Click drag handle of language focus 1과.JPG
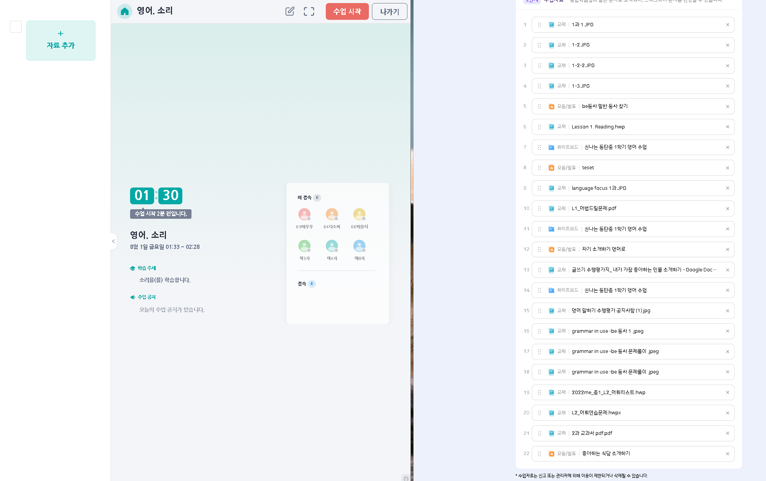This screenshot has width=766, height=481. pyautogui.click(x=539, y=188)
